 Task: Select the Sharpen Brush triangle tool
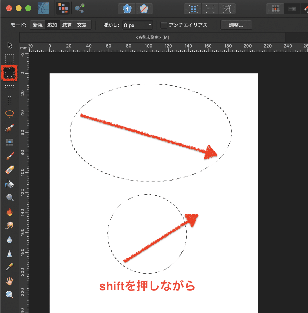9,253
